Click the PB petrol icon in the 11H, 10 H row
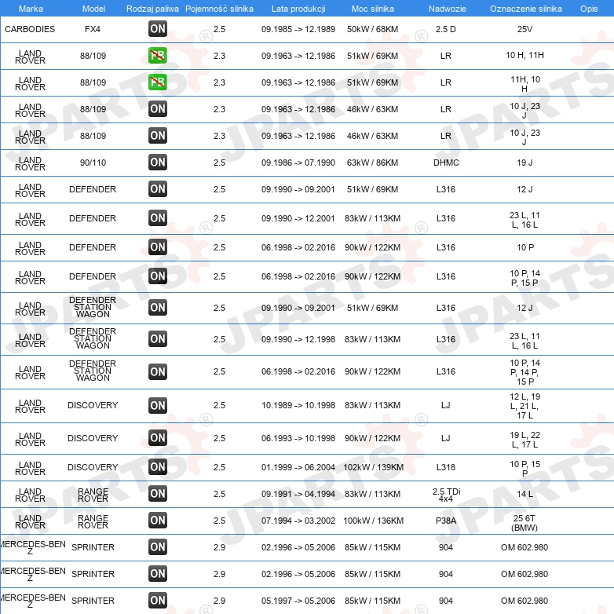Screen dimensions: 614x614 click(x=157, y=82)
